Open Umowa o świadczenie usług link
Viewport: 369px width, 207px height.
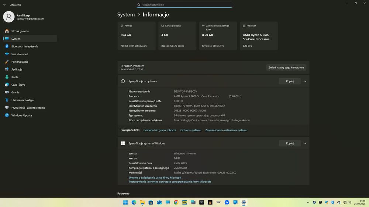tap(155, 178)
